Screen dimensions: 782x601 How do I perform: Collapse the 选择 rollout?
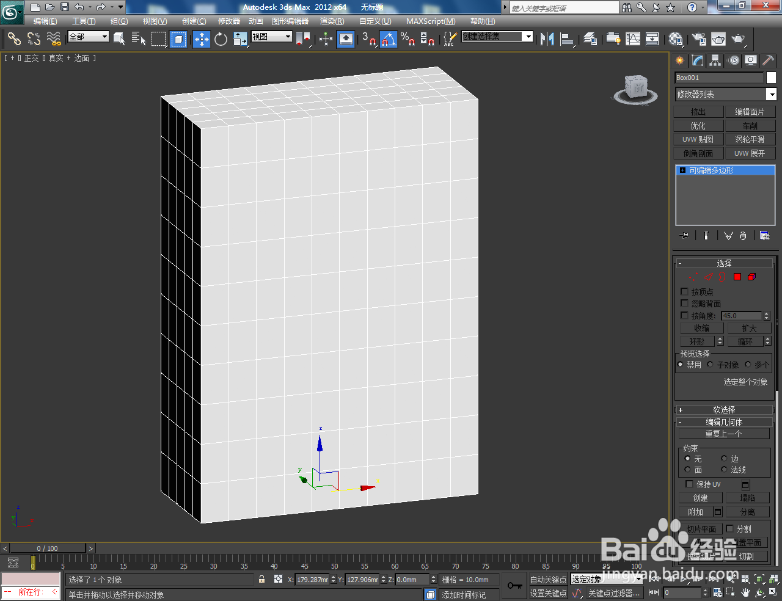pos(725,263)
